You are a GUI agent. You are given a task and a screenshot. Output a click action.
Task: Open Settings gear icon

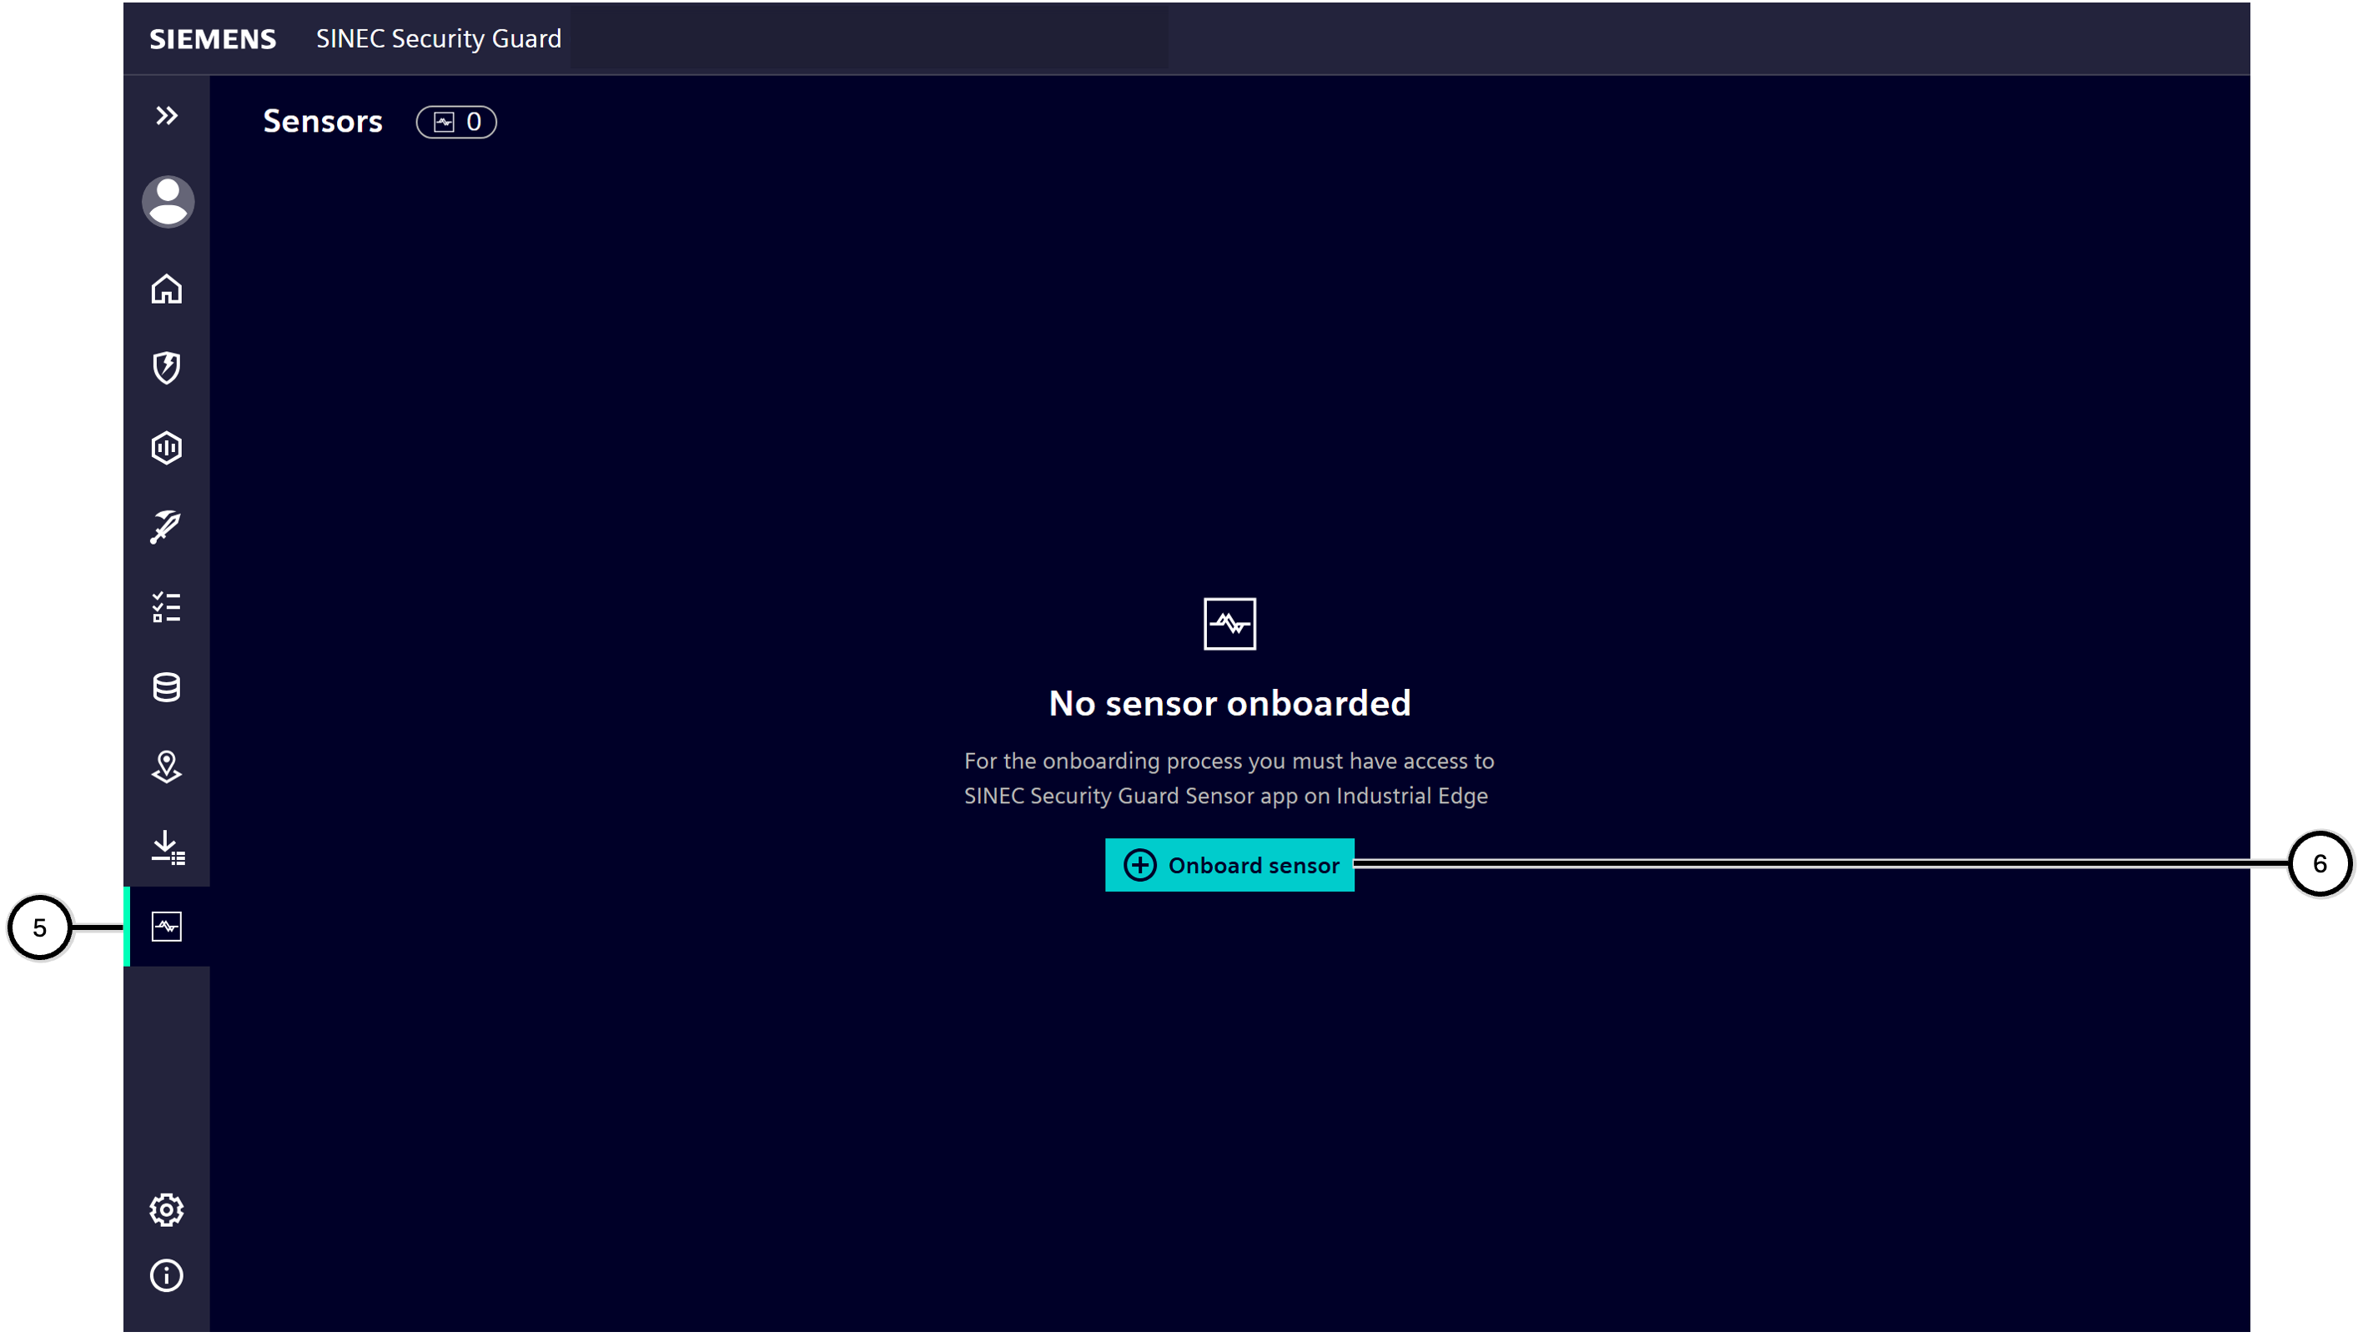(x=166, y=1210)
